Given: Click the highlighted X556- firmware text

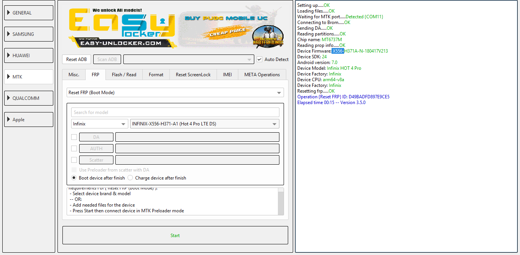Looking at the screenshot, I should pyautogui.click(x=338, y=51).
